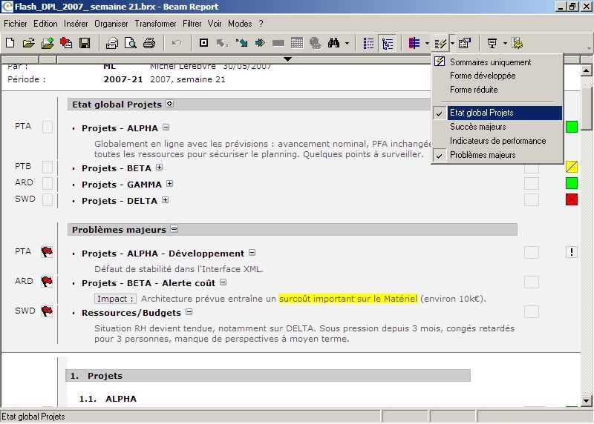
Task: Collapse the Projets - ALPHA item
Action: (x=166, y=127)
